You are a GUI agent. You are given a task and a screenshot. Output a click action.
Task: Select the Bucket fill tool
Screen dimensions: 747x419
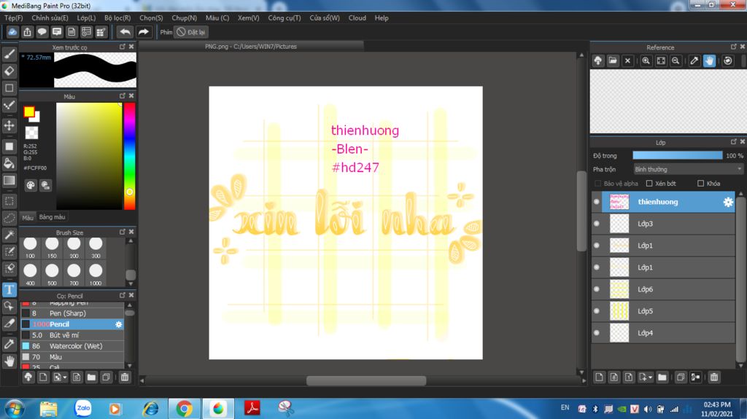coord(9,163)
